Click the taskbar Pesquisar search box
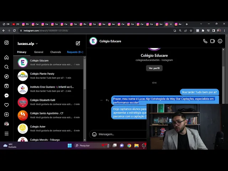 tap(92, 145)
